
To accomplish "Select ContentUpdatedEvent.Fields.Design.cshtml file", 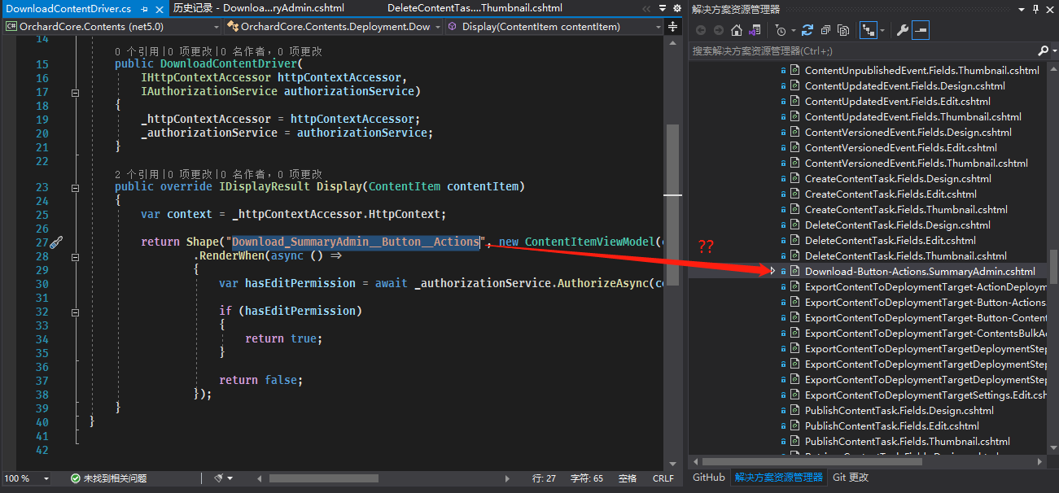I will click(x=904, y=85).
